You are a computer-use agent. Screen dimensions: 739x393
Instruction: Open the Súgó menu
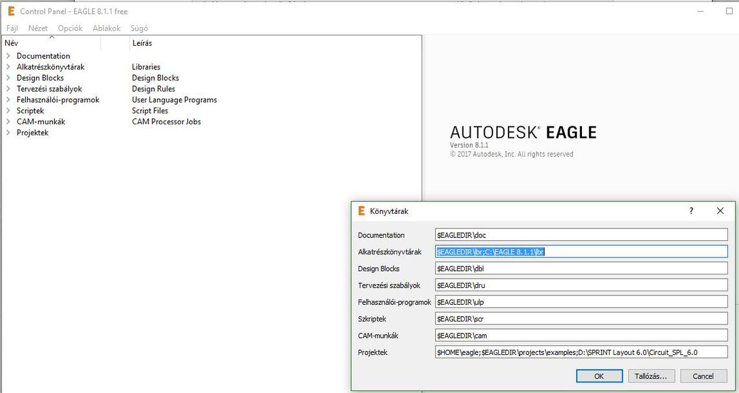click(x=139, y=28)
